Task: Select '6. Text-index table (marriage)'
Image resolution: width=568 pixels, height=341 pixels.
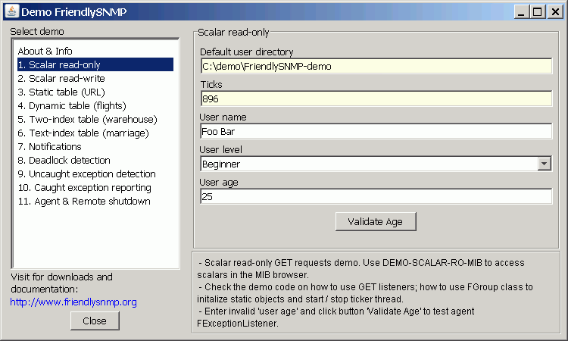Action: click(x=95, y=133)
